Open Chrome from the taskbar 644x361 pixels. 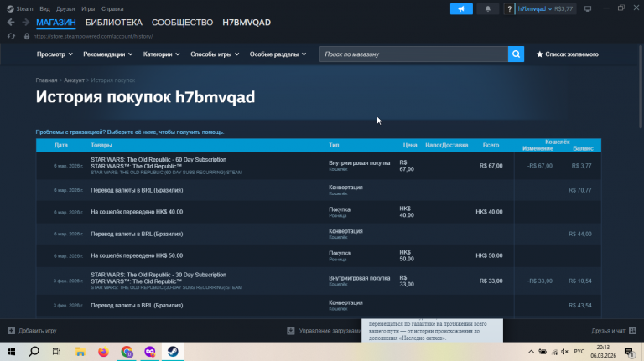coord(127,352)
